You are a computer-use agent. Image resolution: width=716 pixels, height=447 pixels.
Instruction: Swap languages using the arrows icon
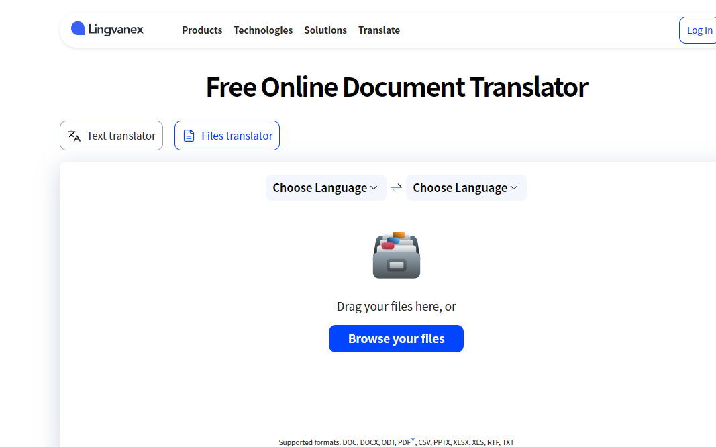pyautogui.click(x=396, y=188)
